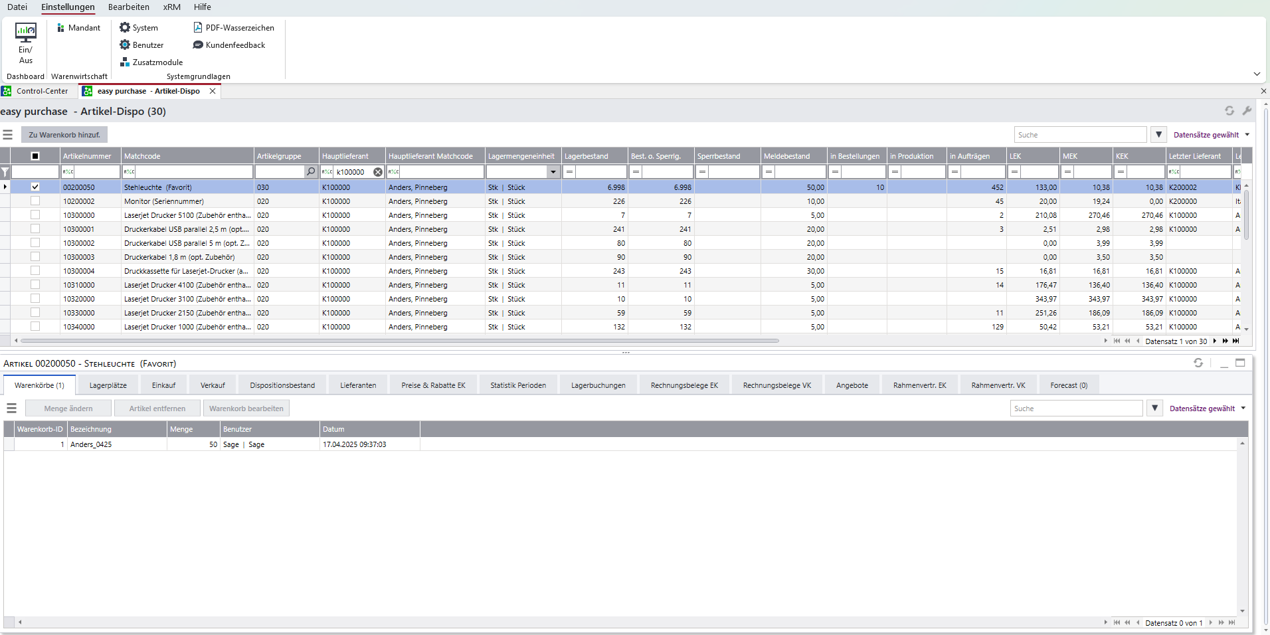This screenshot has height=635, width=1270.
Task: Open the Bearbeiten menu
Action: click(x=129, y=7)
